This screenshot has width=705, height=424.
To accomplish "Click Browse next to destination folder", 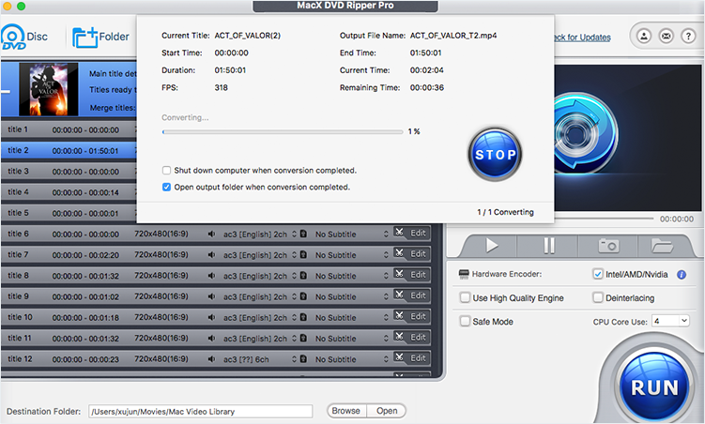I will pyautogui.click(x=345, y=411).
